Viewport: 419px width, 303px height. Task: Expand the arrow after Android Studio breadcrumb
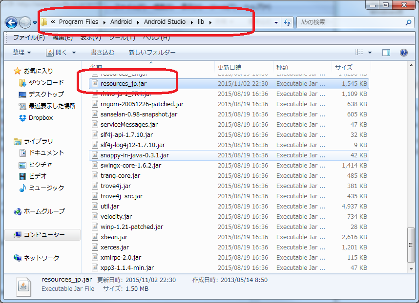[x=191, y=22]
